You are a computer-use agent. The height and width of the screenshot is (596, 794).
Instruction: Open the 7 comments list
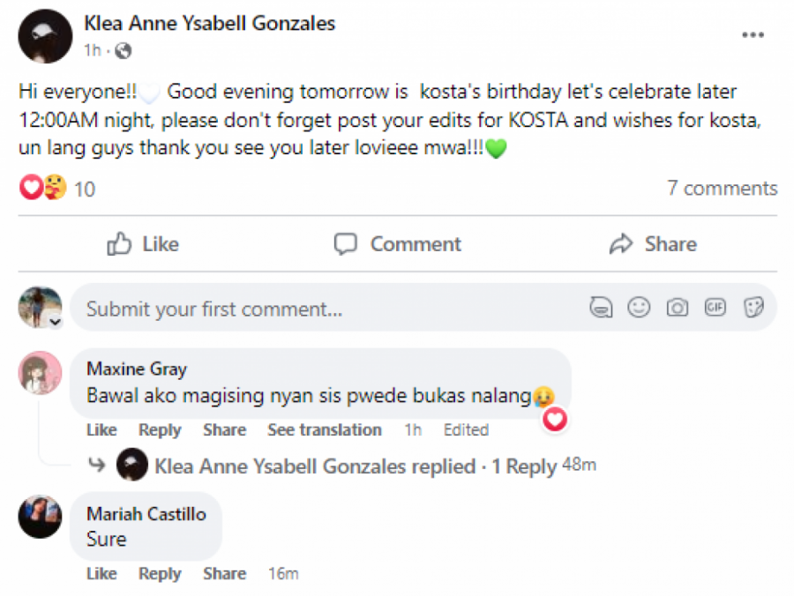coord(722,188)
